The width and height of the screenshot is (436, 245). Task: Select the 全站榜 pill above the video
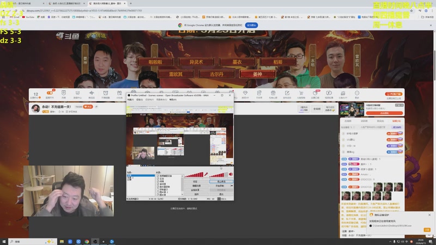(x=317, y=109)
